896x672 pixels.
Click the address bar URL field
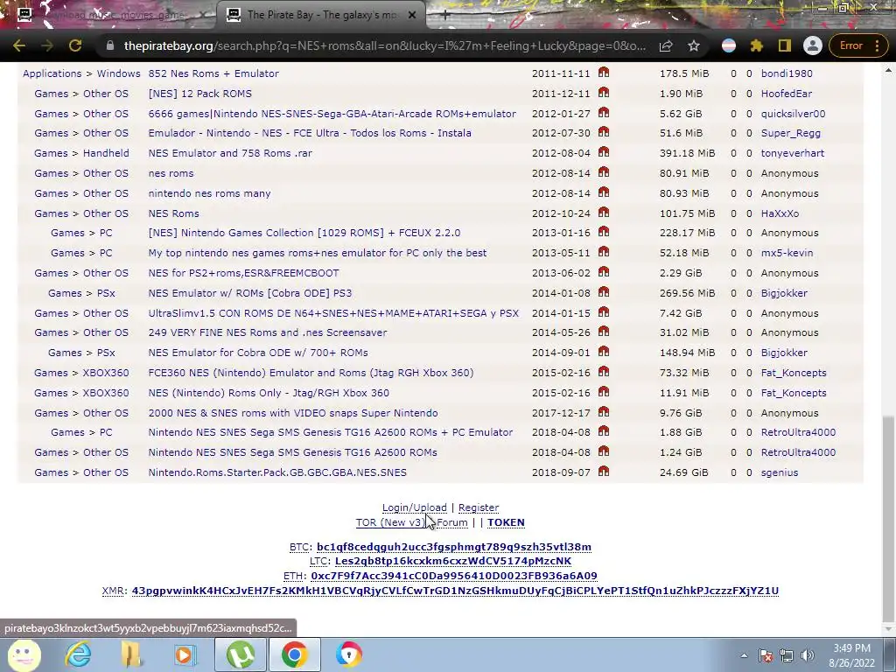tap(384, 45)
